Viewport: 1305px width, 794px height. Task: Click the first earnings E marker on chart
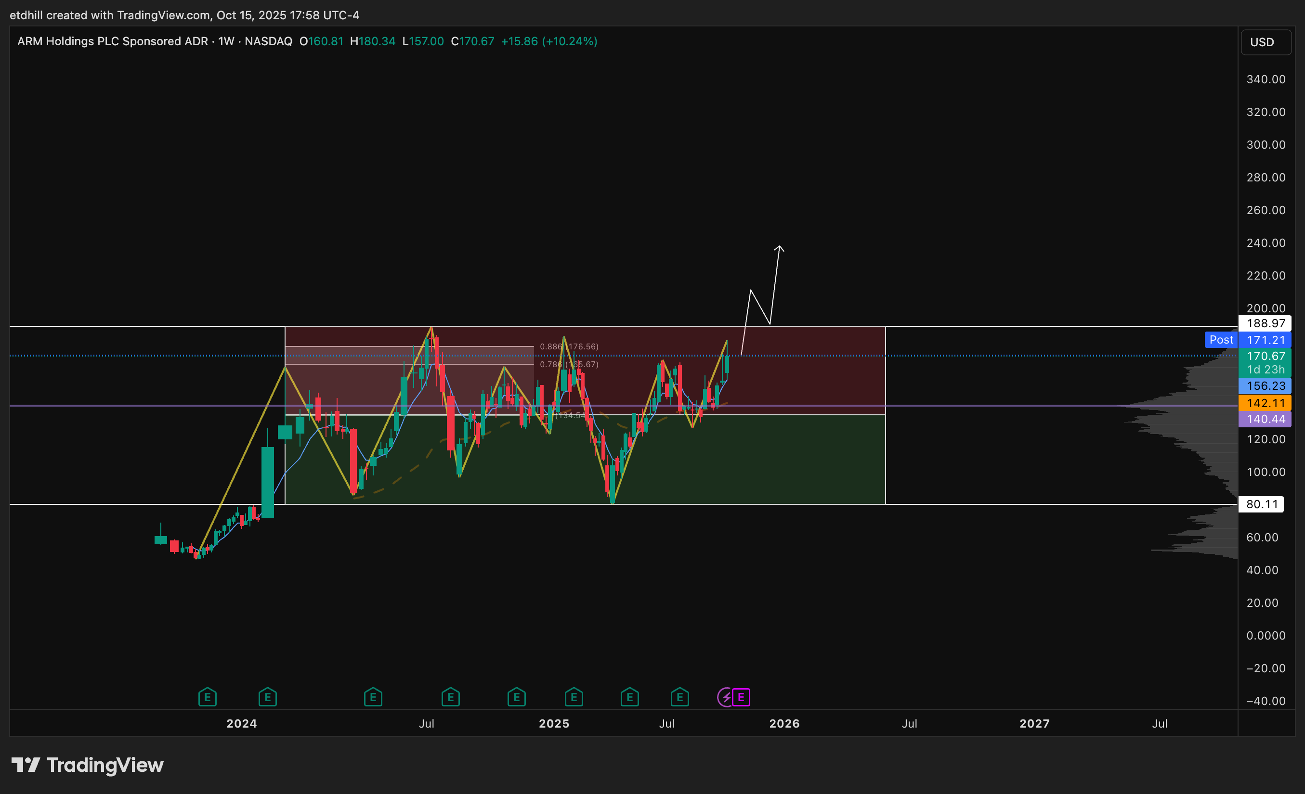[x=207, y=697]
